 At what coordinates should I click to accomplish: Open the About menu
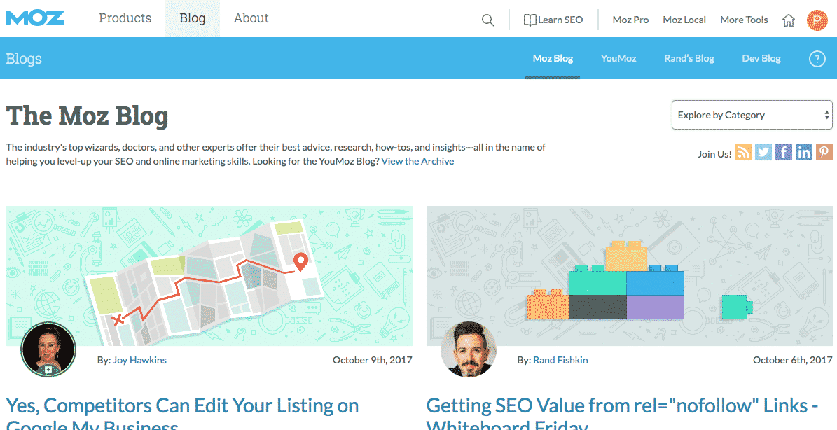(251, 18)
